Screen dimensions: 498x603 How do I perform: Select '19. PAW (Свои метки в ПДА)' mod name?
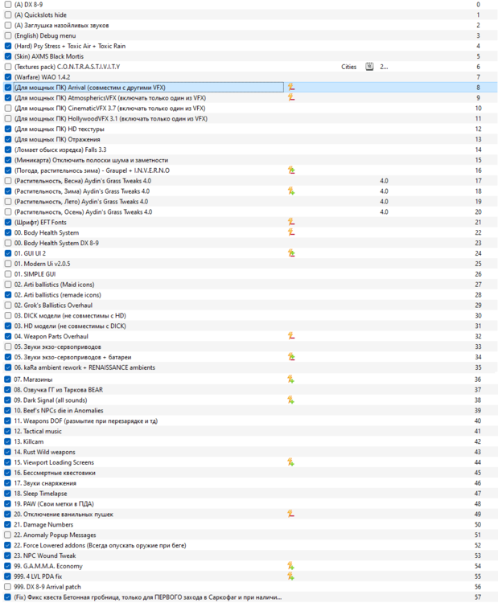tap(54, 504)
